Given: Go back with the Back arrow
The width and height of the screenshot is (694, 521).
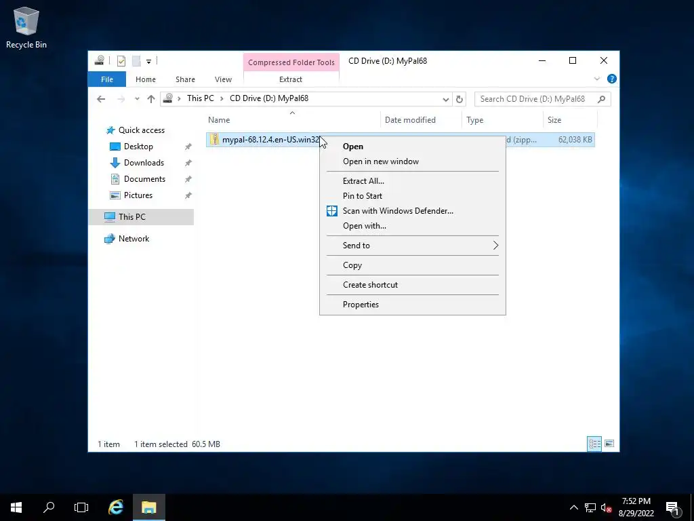Looking at the screenshot, I should click(x=101, y=99).
